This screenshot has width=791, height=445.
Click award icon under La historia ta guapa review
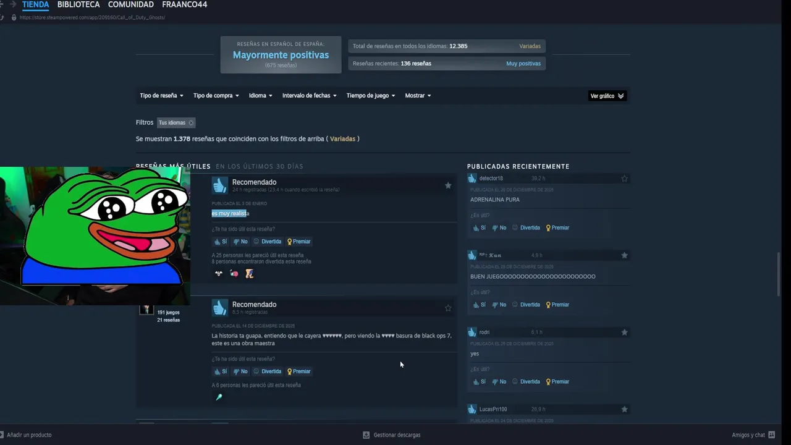pos(218,397)
